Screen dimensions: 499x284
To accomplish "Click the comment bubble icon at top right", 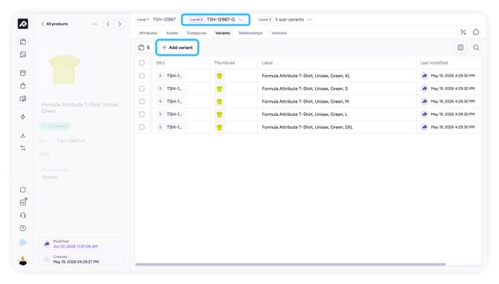I will (476, 32).
